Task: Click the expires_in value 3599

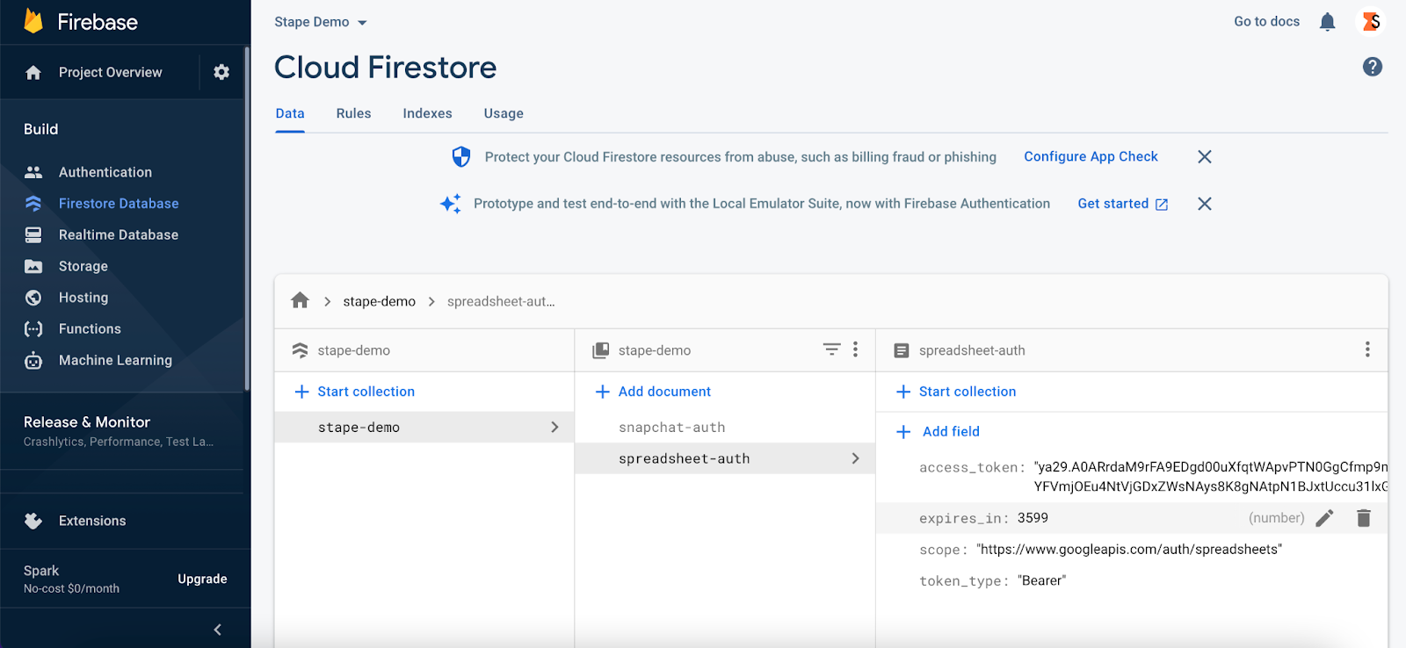Action: (x=1033, y=518)
